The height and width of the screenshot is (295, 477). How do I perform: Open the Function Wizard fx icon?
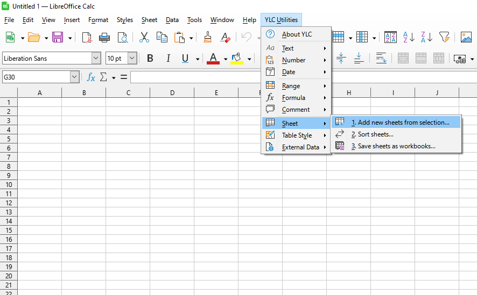coord(91,77)
